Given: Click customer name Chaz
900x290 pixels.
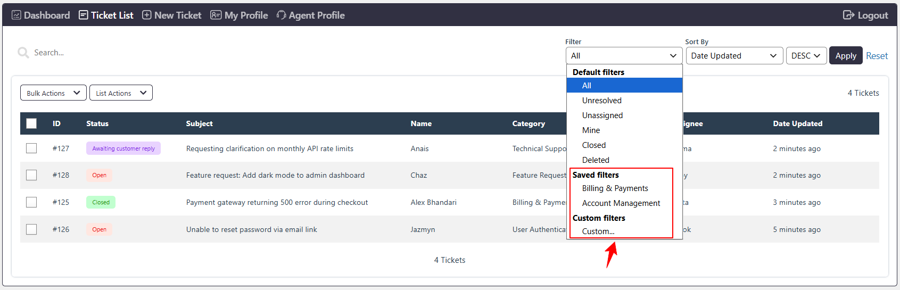Looking at the screenshot, I should pyautogui.click(x=419, y=175).
